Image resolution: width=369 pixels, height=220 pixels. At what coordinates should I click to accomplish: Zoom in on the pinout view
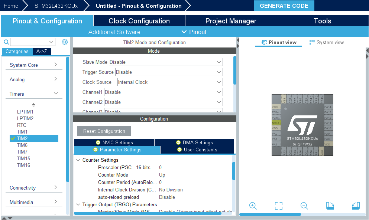pyautogui.click(x=253, y=206)
